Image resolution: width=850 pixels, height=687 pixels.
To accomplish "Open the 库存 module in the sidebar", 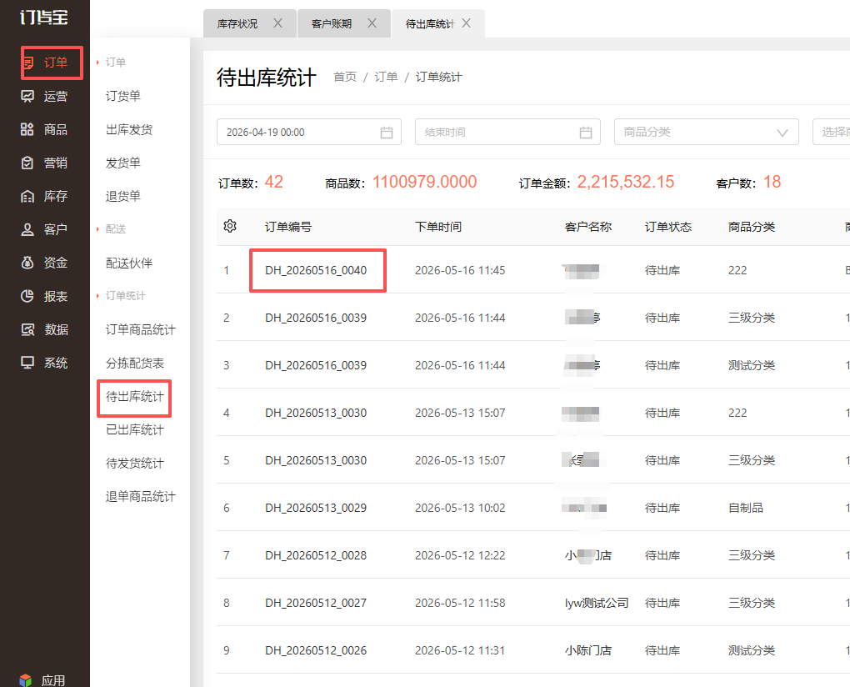I will 45,196.
